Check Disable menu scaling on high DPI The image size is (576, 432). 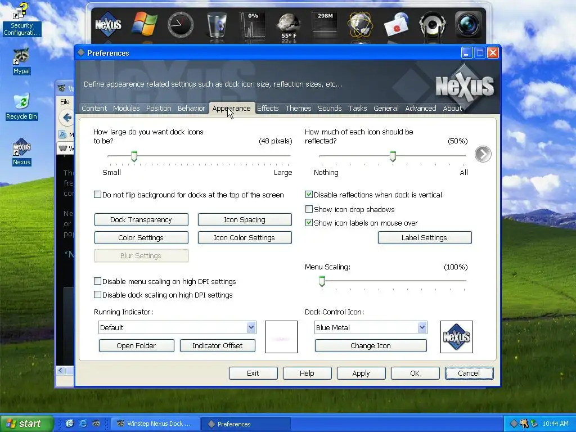(x=97, y=281)
